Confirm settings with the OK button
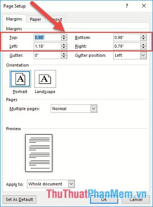Viewport: 153px width, 207px height. 104,199
